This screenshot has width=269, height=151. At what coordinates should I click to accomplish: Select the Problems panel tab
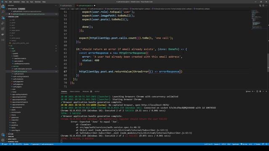click(87, 91)
